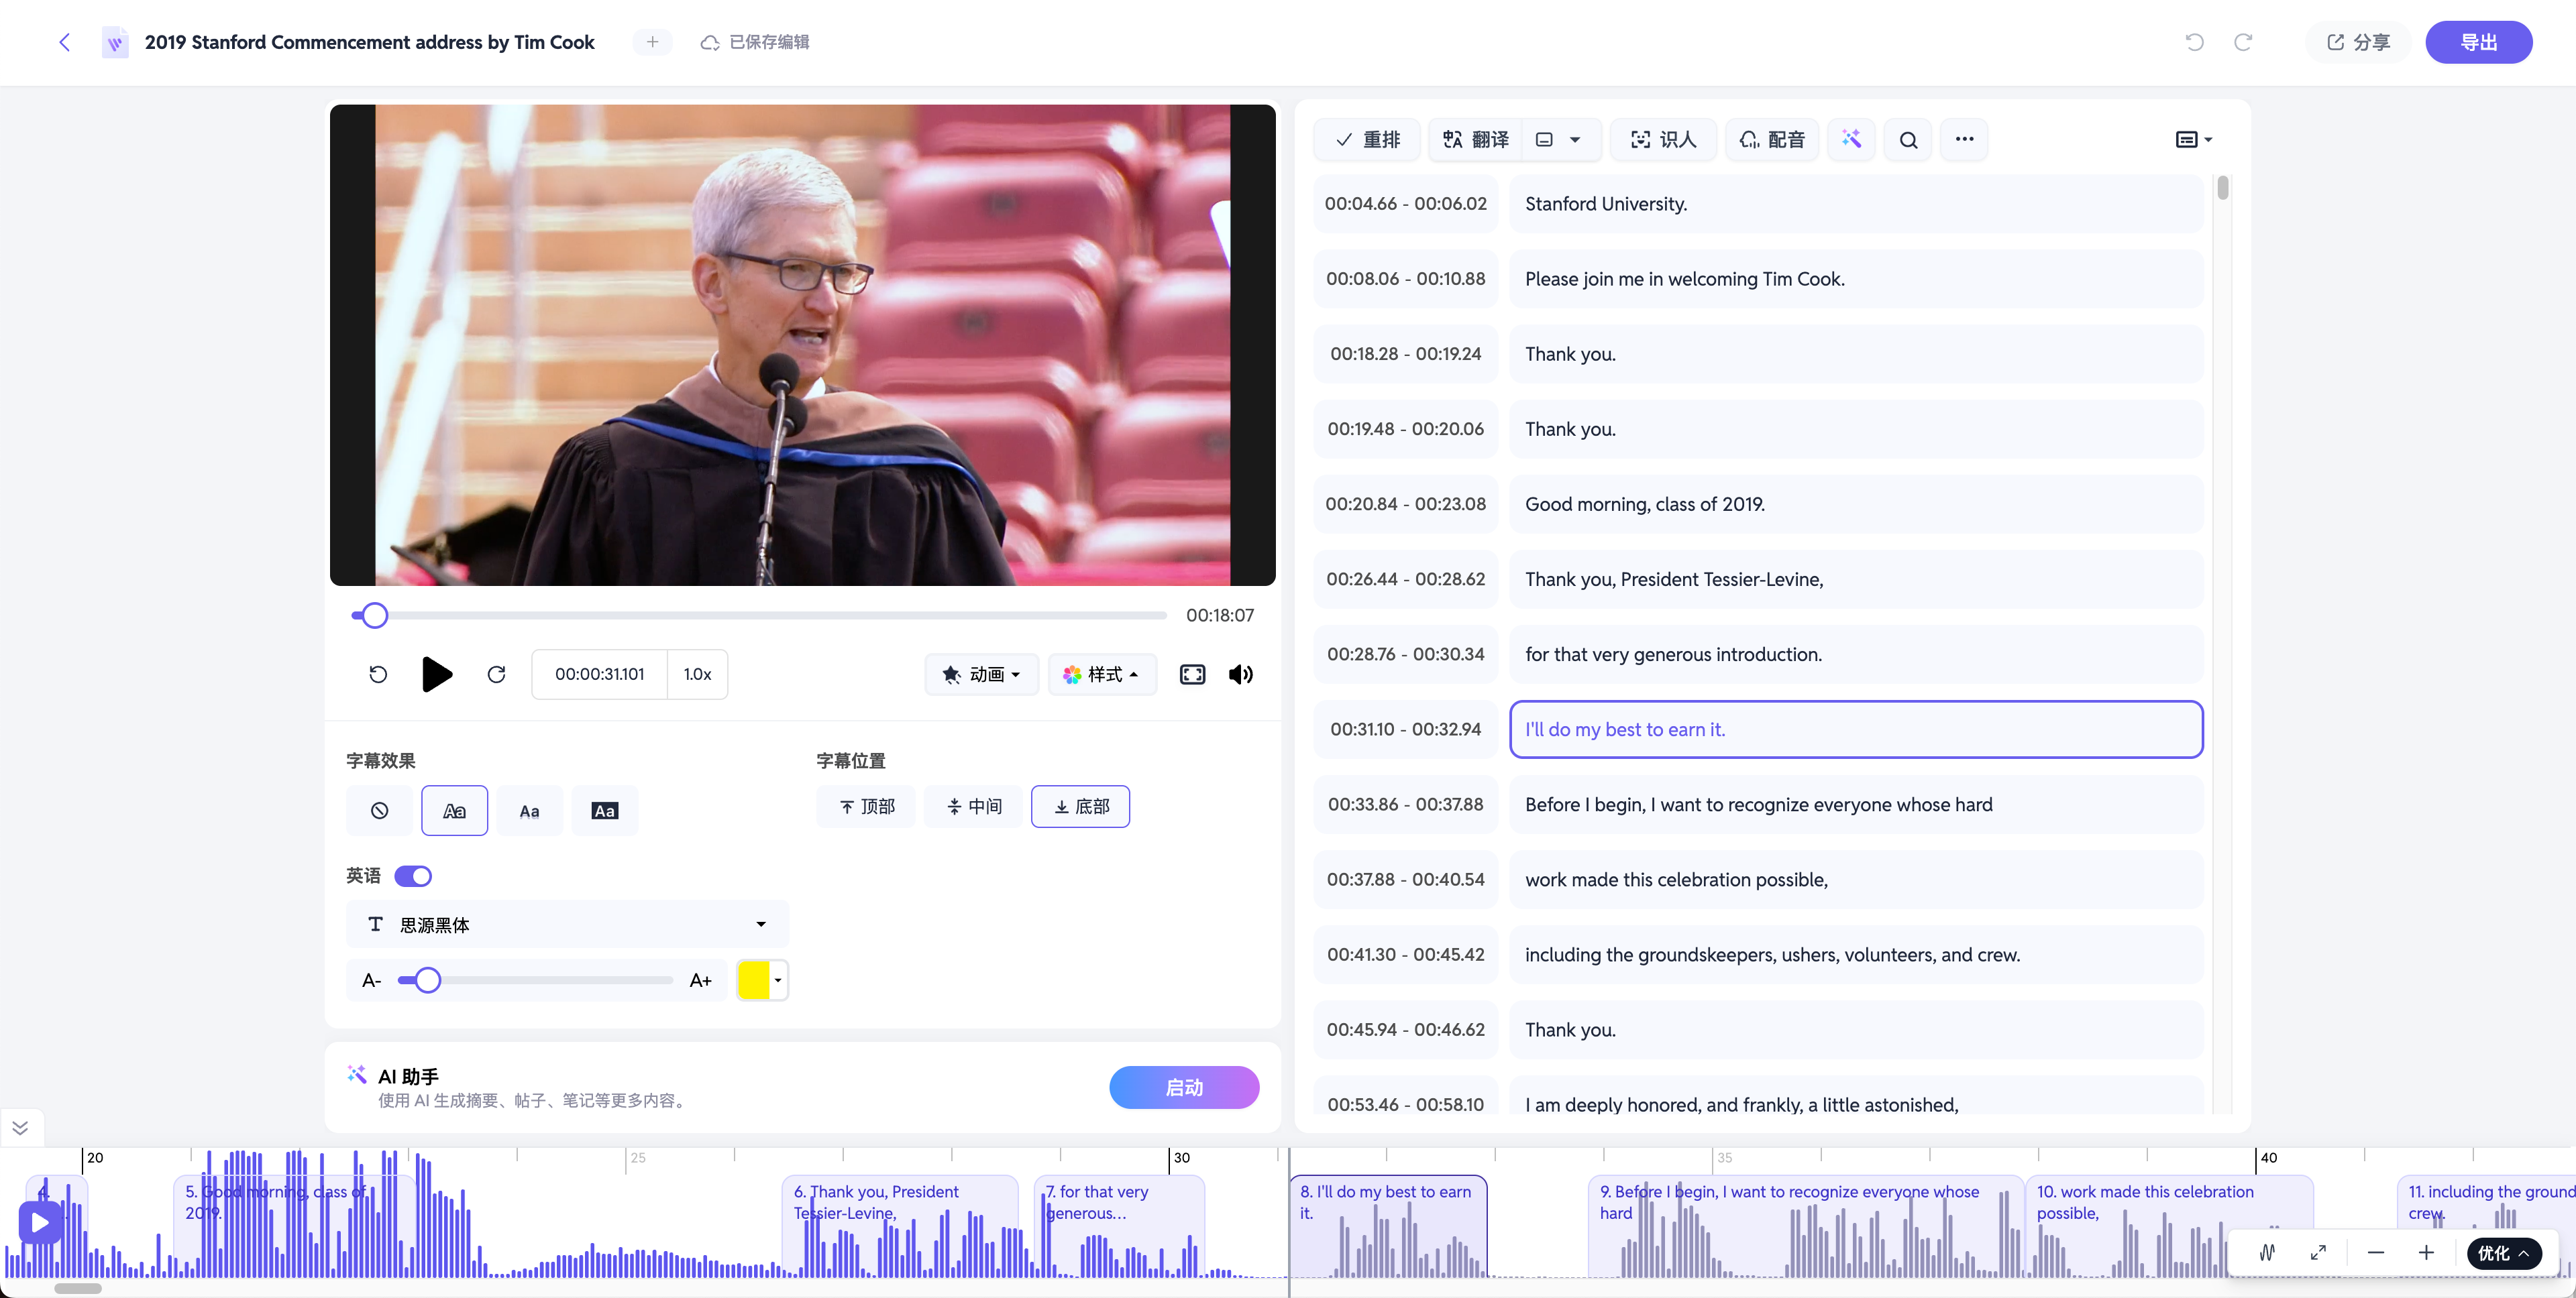The image size is (2576, 1298).
Task: Enter fullscreen video mode
Action: click(x=1192, y=674)
